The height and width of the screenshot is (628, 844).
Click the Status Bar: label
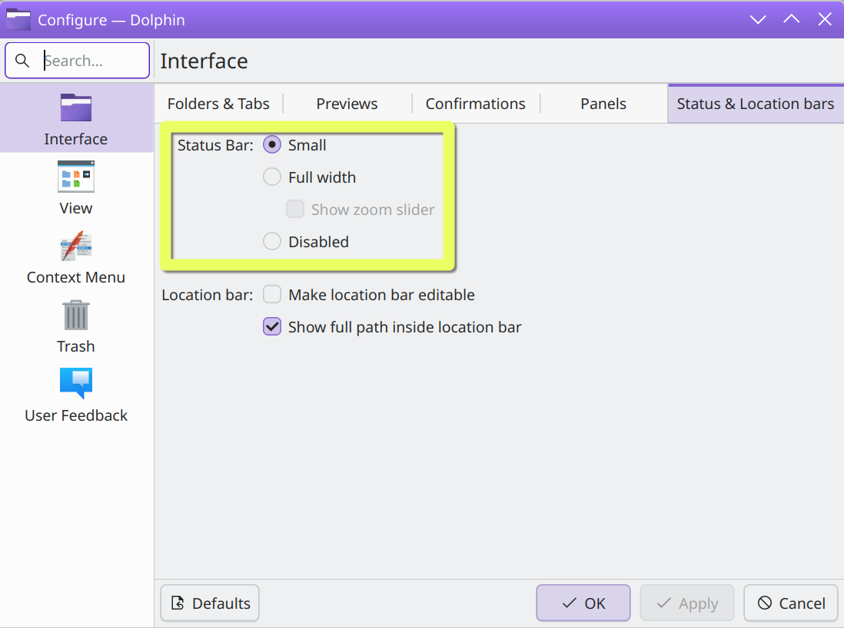pos(215,145)
